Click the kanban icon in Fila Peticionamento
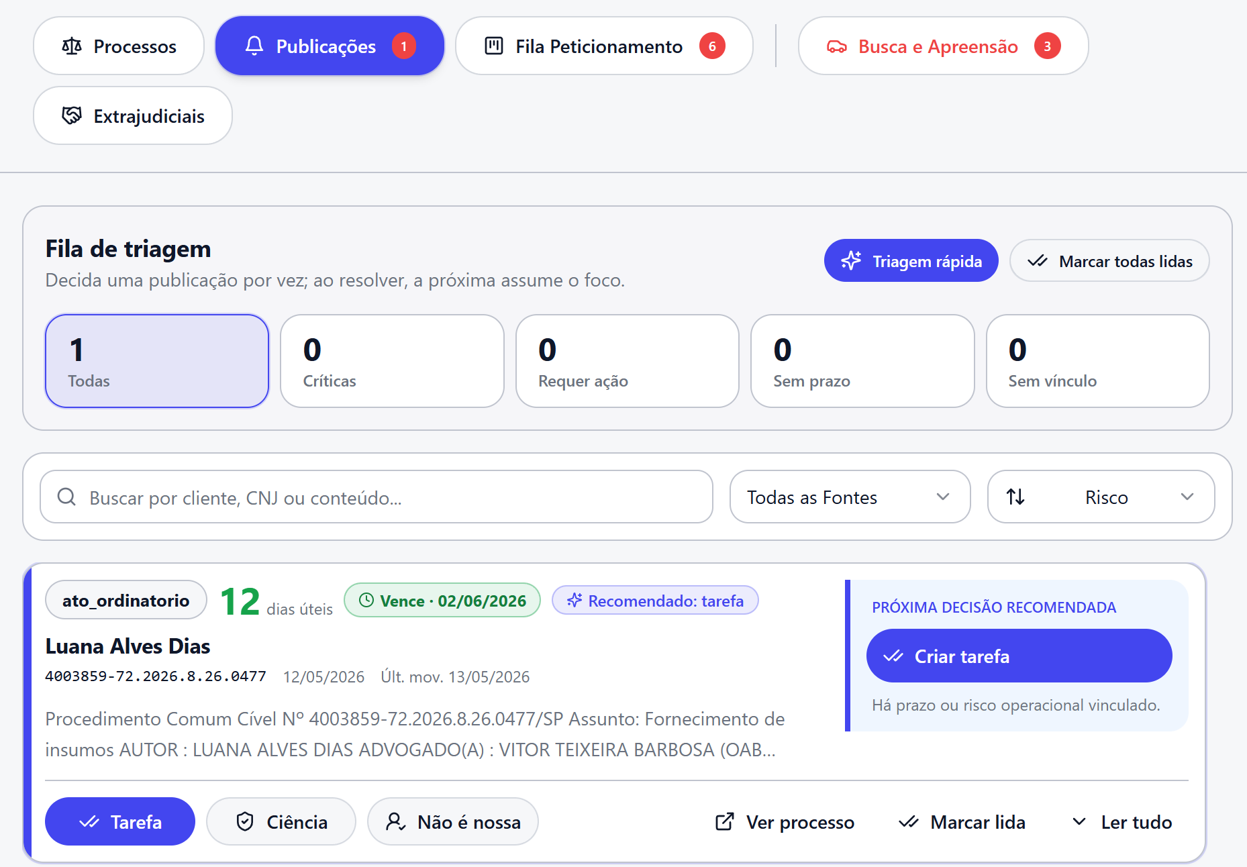The height and width of the screenshot is (867, 1247). pos(494,46)
